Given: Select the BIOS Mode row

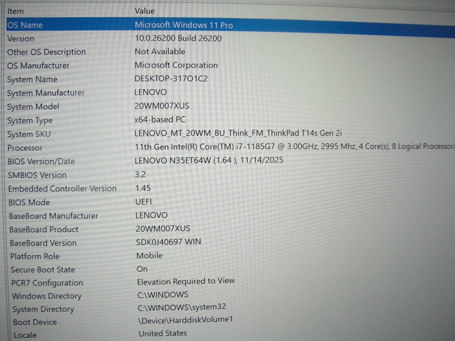Looking at the screenshot, I should click(29, 202).
